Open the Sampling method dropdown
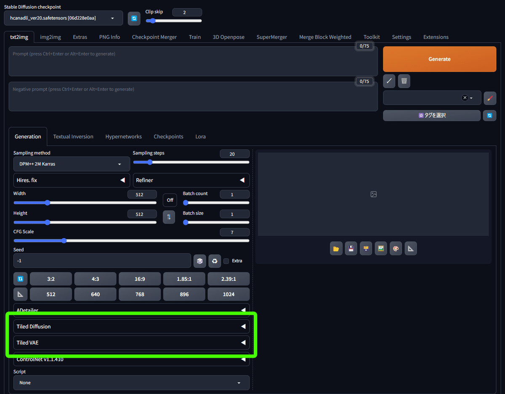This screenshot has width=505, height=394. [72, 164]
